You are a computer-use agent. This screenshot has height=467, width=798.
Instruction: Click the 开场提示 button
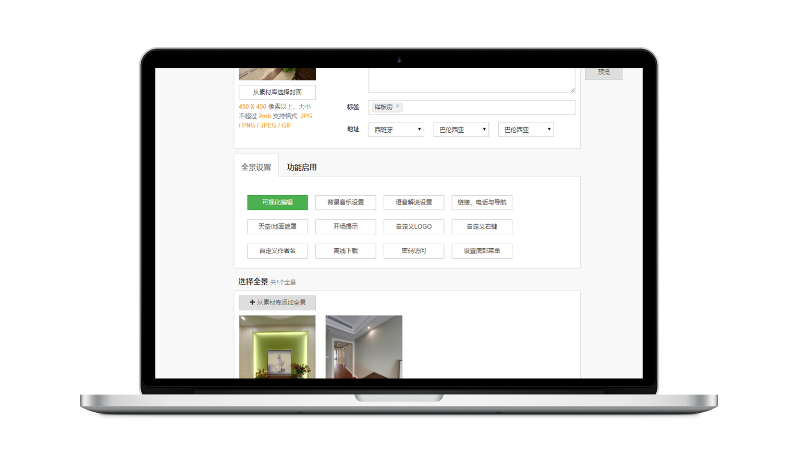[346, 226]
